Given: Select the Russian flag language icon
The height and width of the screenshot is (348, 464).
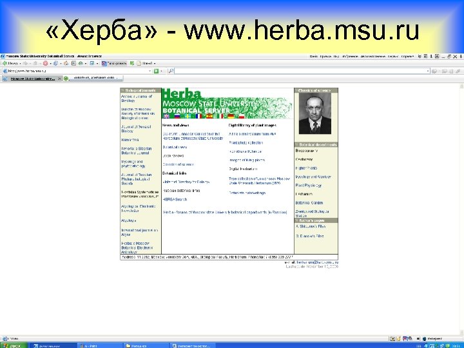Looking at the screenshot, I should 177,116.
